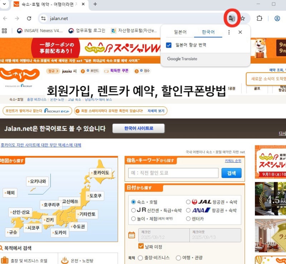Select 오키나와 on the Japan map
The width and height of the screenshot is (286, 264).
point(38,181)
